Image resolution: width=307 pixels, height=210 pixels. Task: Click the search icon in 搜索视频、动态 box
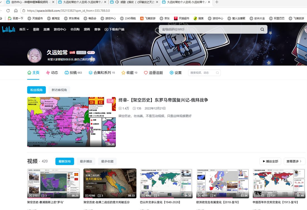(x=217, y=73)
